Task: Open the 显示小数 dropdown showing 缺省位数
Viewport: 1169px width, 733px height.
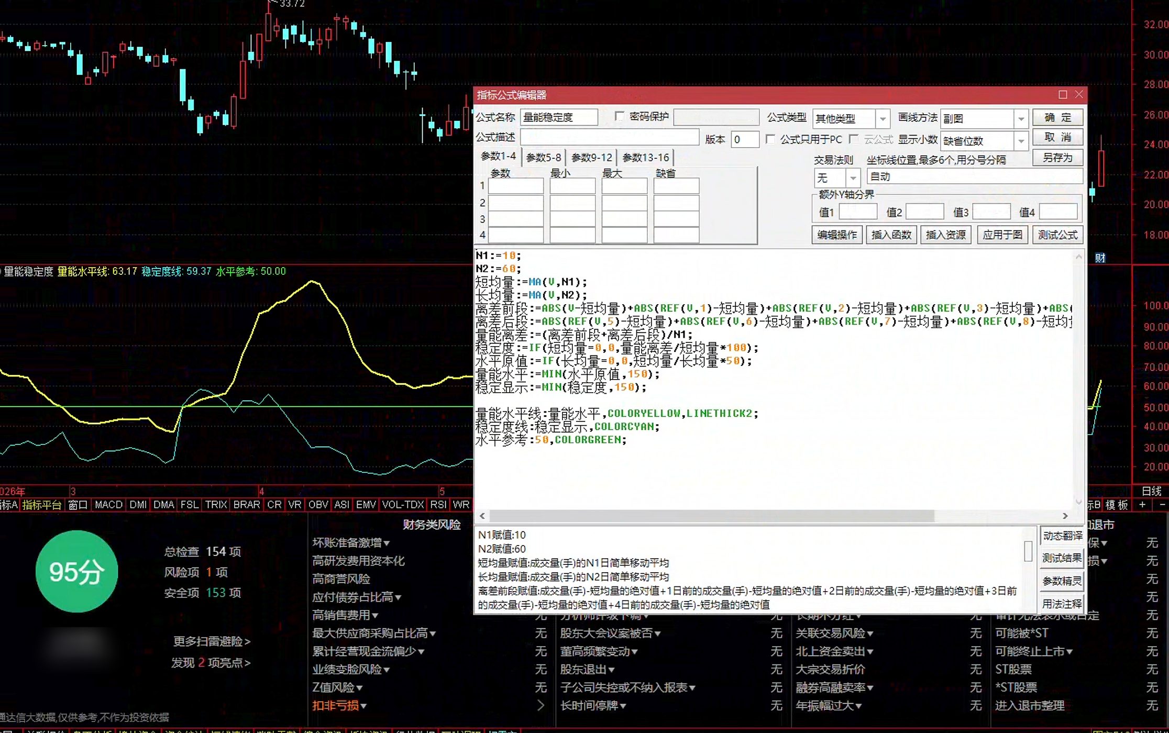Action: [1021, 141]
